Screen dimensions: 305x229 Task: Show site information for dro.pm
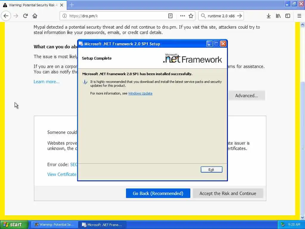pos(65,16)
